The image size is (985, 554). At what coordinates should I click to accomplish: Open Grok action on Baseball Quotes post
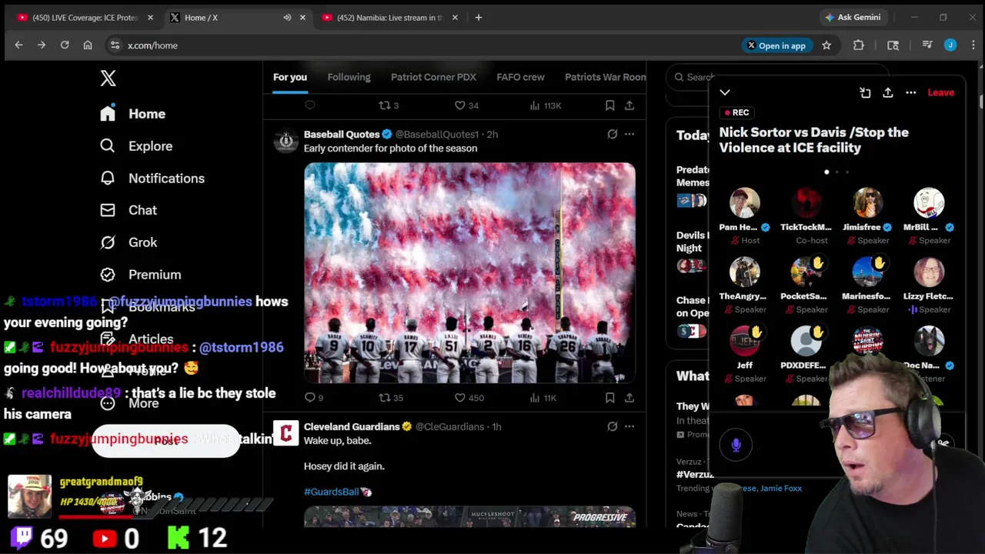pyautogui.click(x=613, y=134)
